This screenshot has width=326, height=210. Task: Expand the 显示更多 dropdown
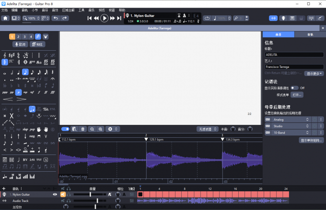tap(315, 74)
